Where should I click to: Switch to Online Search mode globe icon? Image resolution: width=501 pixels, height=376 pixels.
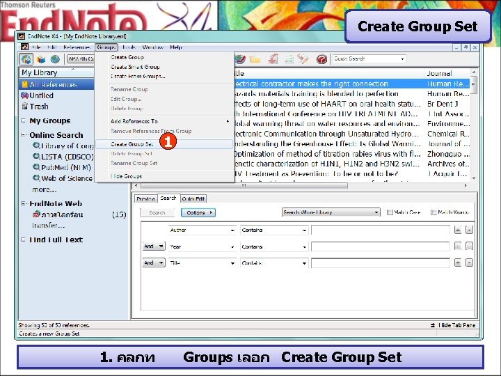pos(55,59)
